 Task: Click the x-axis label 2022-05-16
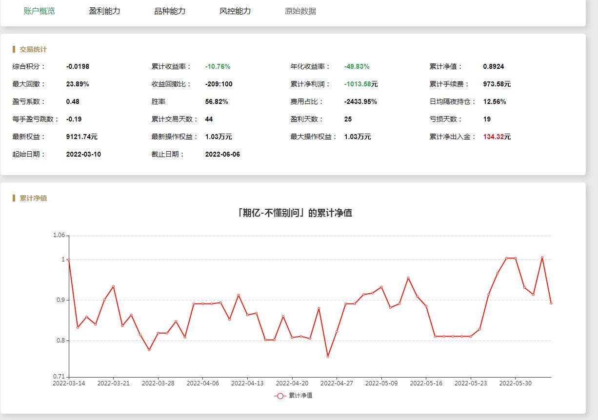click(426, 383)
